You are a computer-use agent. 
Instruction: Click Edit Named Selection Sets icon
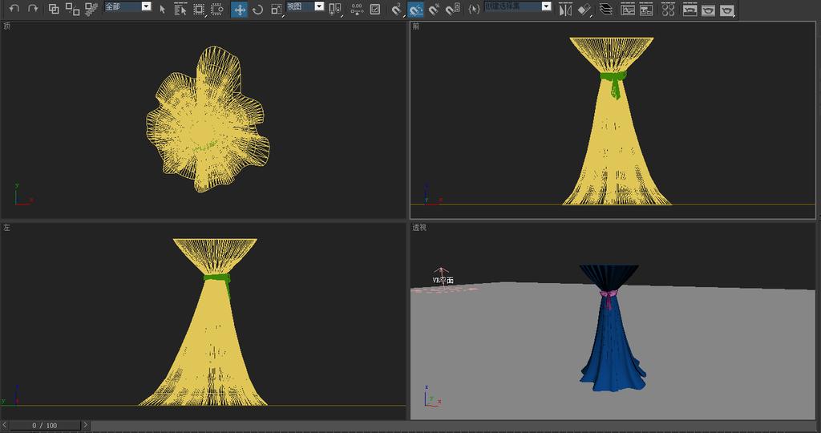[474, 10]
